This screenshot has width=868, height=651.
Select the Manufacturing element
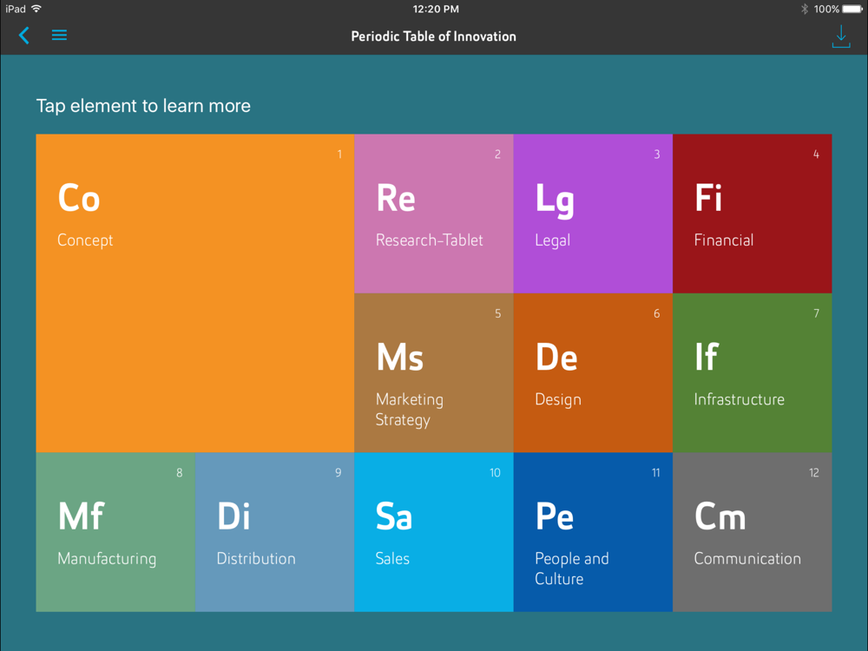[x=115, y=531]
